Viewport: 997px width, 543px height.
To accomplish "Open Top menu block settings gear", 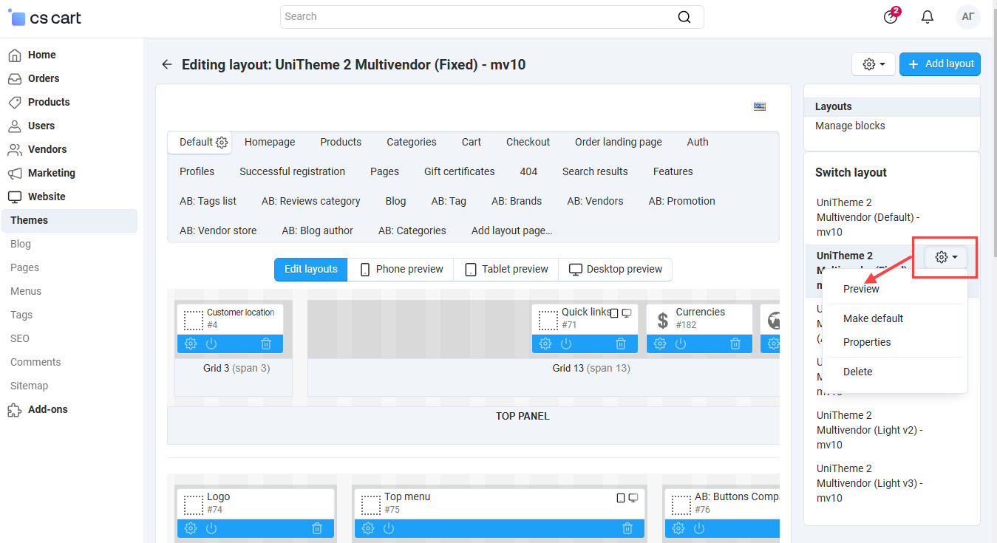I will (x=368, y=528).
